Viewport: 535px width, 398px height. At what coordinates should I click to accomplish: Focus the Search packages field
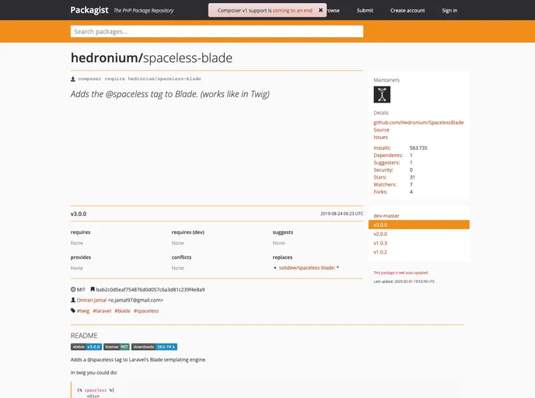tap(217, 31)
